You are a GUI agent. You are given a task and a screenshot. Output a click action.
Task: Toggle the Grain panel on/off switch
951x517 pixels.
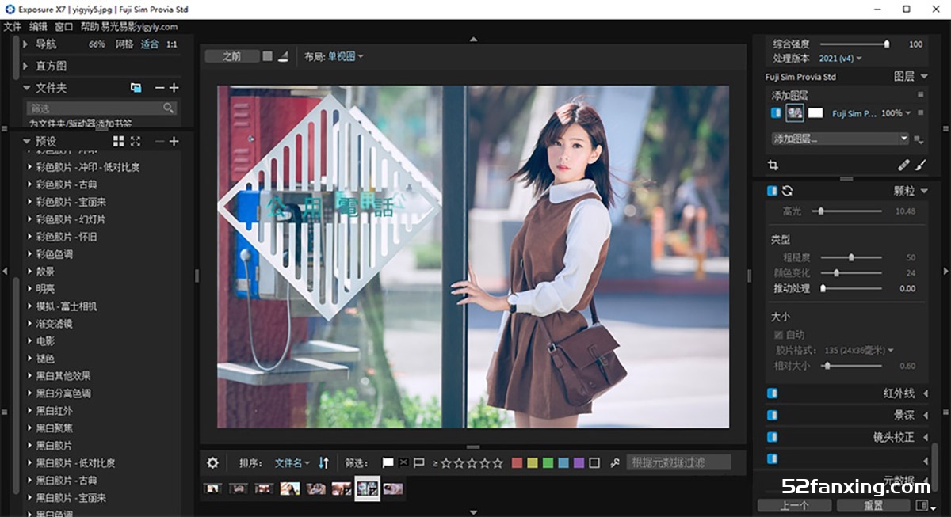click(x=772, y=191)
